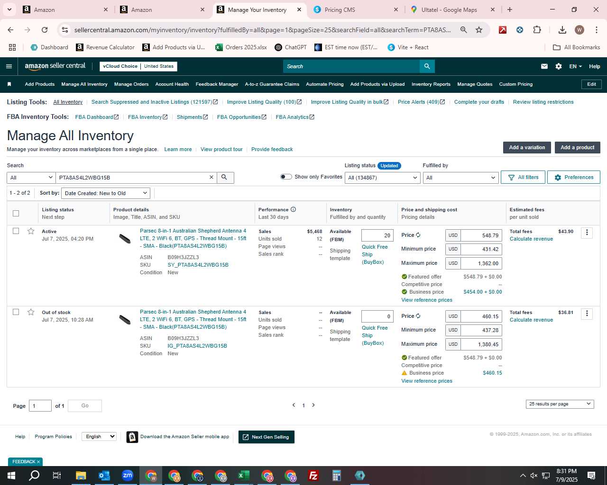607x485 pixels.
Task: Reload the browser page
Action: [45, 30]
